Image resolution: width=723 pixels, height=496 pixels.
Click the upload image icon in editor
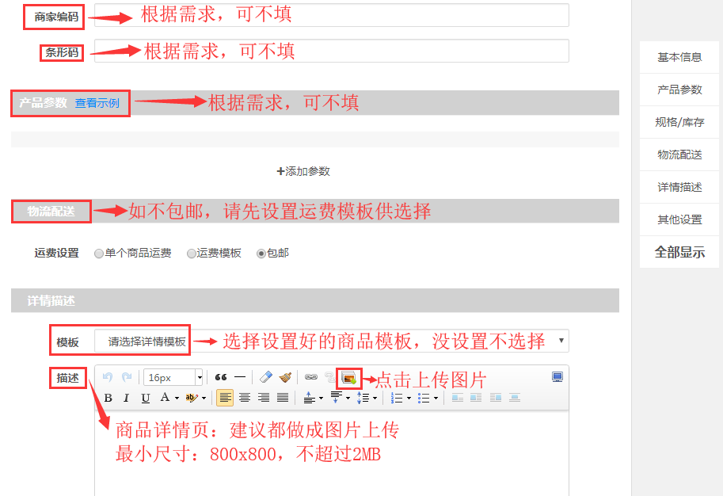click(348, 378)
